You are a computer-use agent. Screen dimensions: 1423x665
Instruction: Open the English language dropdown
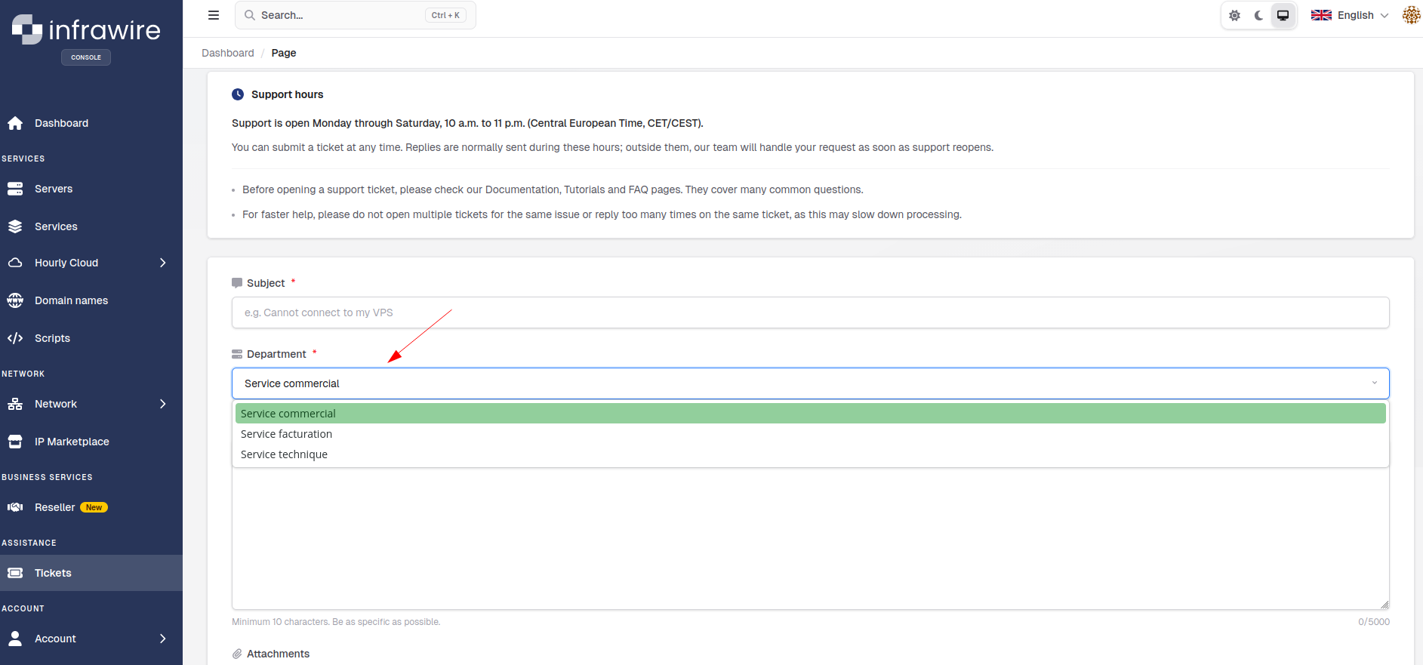click(x=1350, y=15)
